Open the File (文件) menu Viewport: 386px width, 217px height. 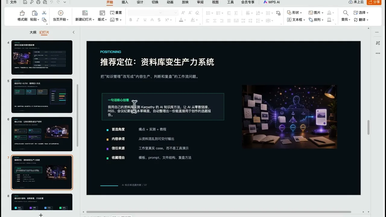(11, 2)
